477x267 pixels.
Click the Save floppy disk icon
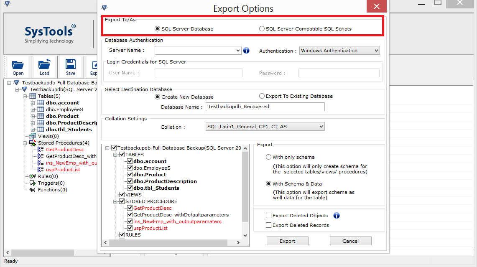click(71, 64)
